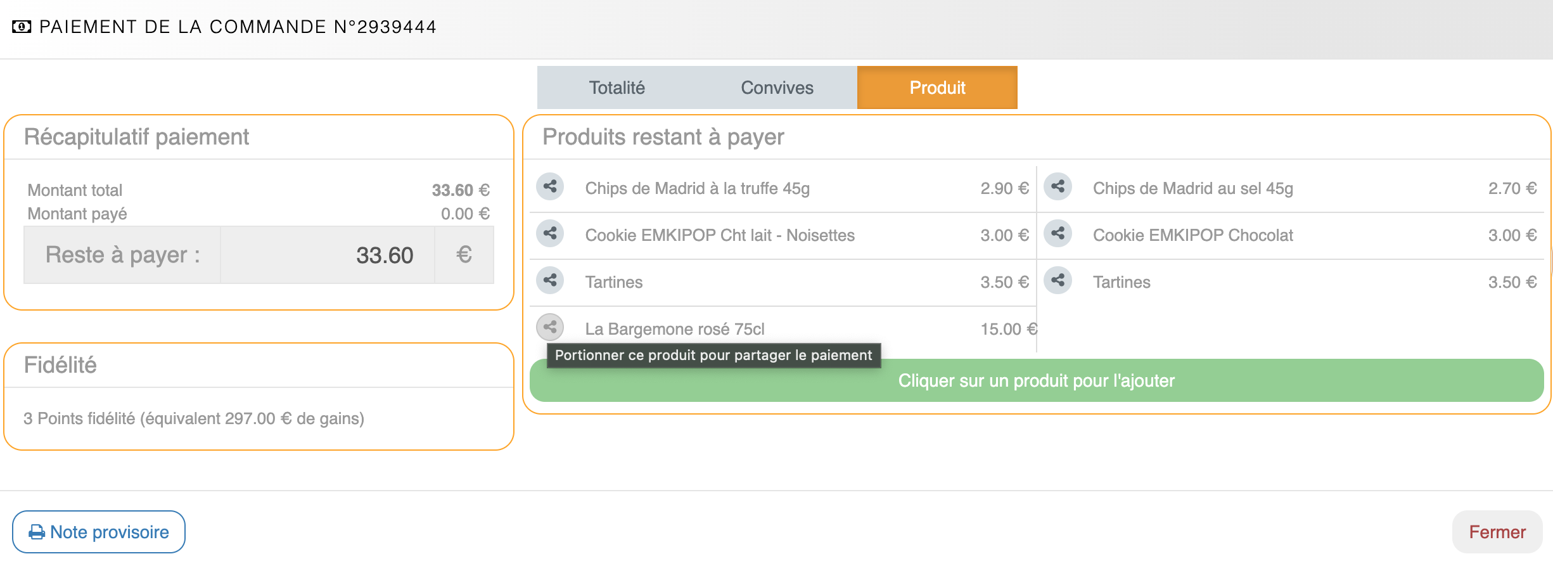Switch to the Totalité tab
This screenshot has width=1553, height=561.
[x=617, y=87]
